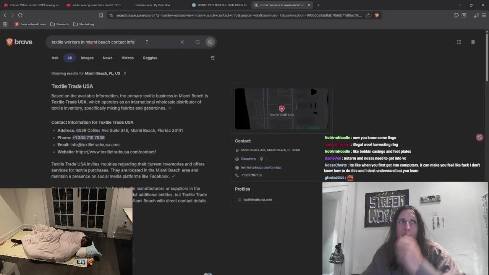Select the Ask search mode
This screenshot has height=275, width=489.
(55, 58)
